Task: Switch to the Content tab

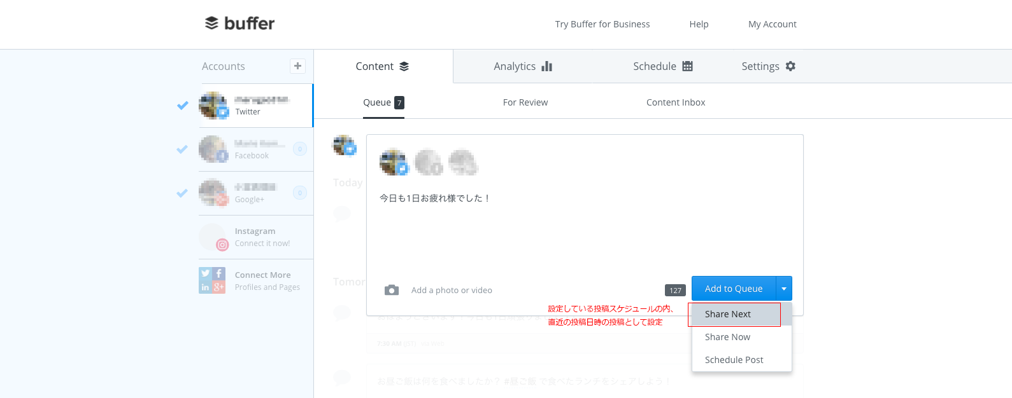Action: coord(383,66)
